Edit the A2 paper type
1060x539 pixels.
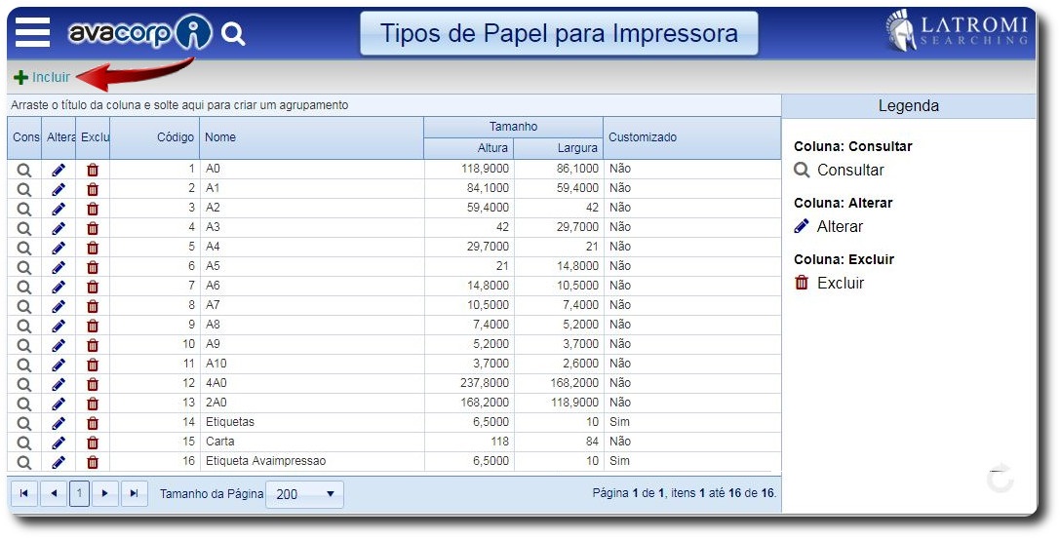pos(59,209)
